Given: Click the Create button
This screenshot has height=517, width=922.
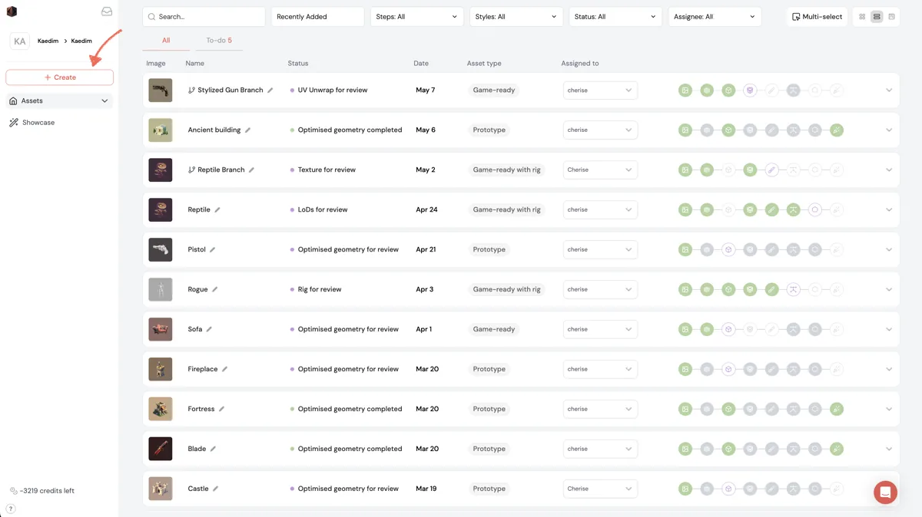Looking at the screenshot, I should [60, 77].
